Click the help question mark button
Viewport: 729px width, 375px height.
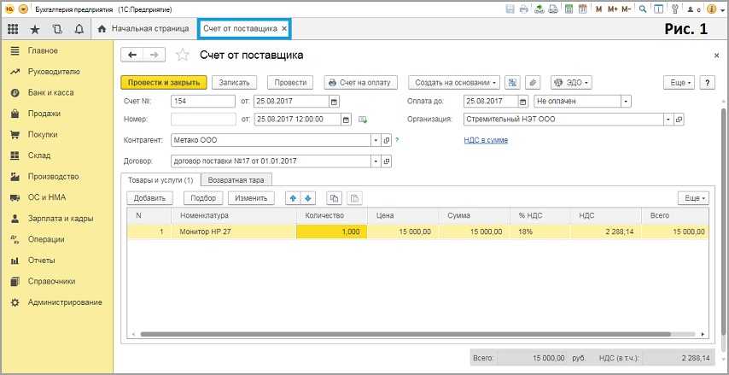tap(707, 83)
